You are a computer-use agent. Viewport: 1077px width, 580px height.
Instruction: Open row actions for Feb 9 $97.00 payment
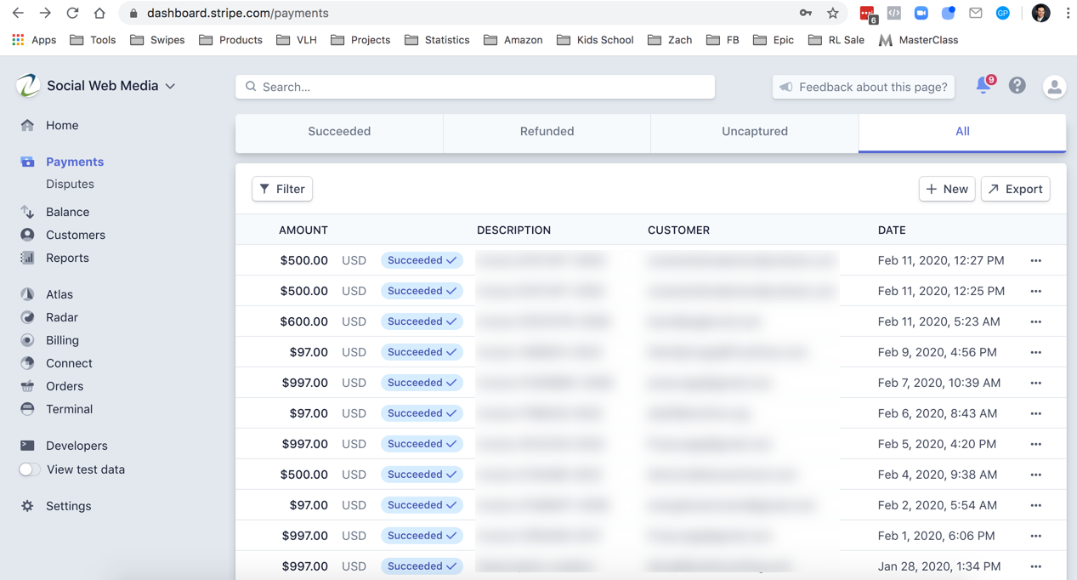coord(1035,353)
